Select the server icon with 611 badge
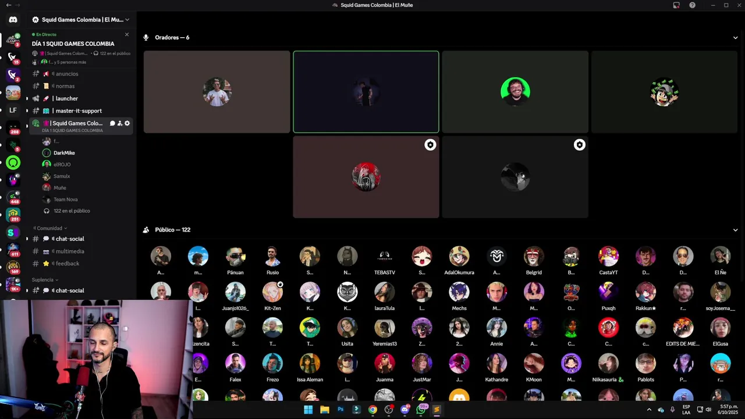Viewport: 745px width, 419px height. 13,250
